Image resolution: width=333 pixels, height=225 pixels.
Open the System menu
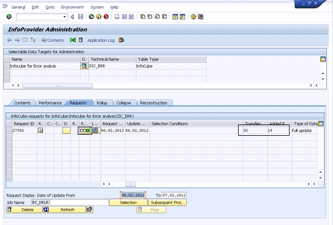coord(97,7)
